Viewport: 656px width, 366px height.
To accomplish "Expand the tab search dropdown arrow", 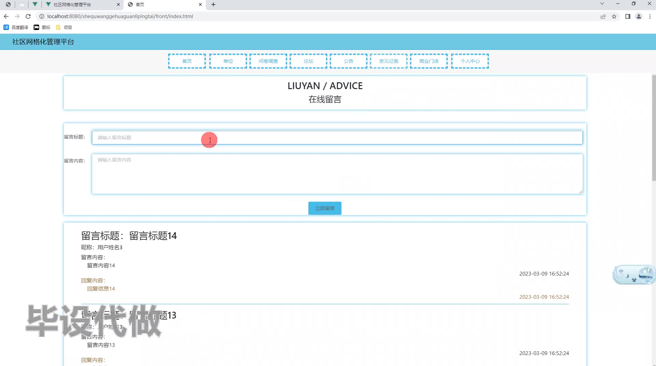I will coord(602,4).
